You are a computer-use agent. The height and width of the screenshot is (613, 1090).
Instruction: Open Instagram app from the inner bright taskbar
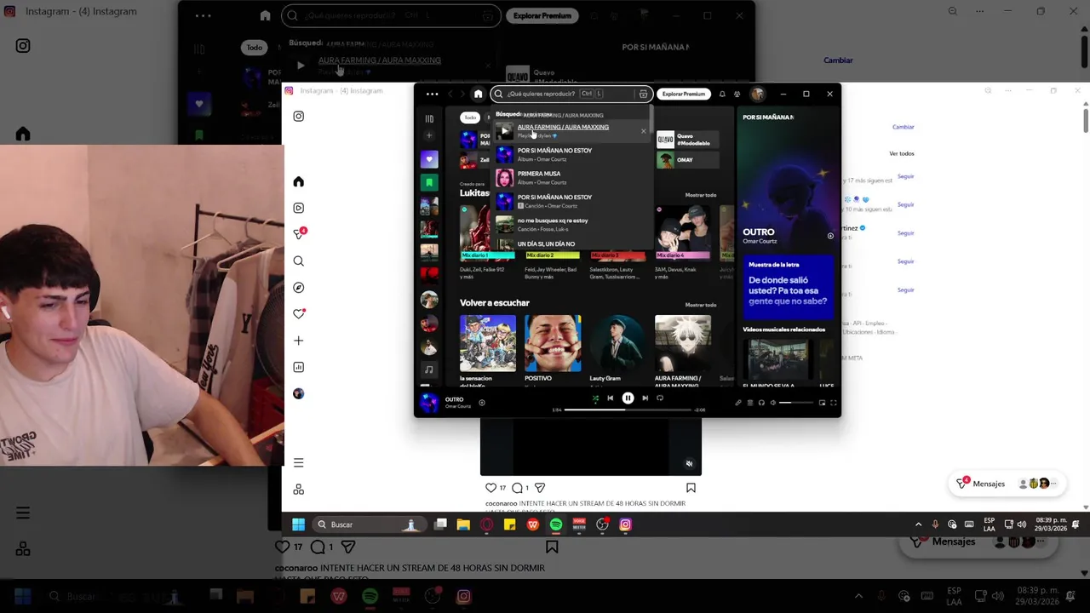(625, 524)
